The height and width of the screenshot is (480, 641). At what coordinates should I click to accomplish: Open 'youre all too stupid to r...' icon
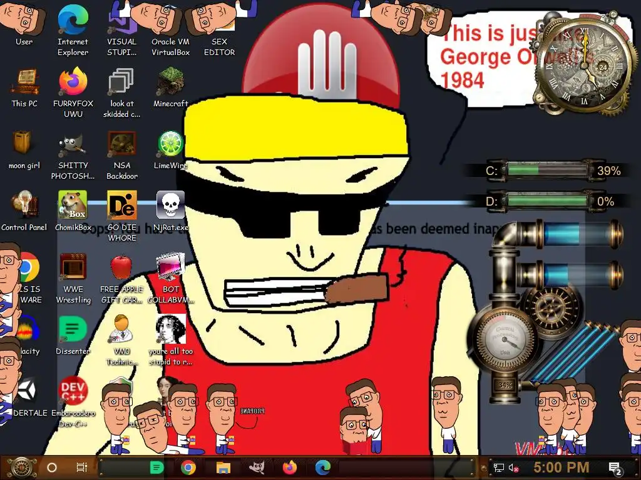click(170, 341)
